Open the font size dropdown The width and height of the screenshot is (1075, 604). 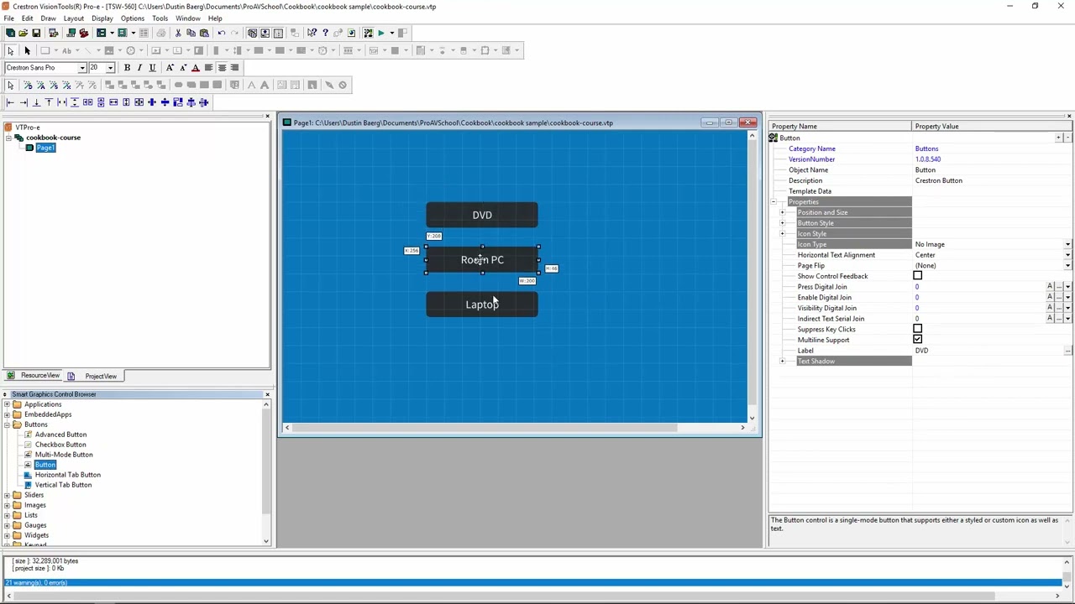click(110, 67)
